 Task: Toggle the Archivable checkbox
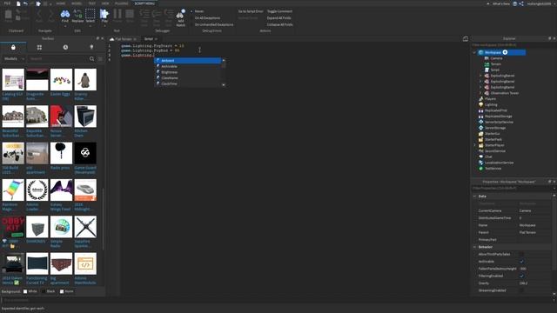tap(522, 262)
